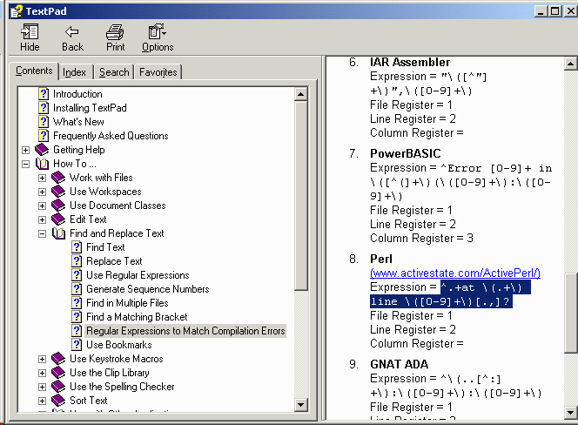Click the Replace Text topic icon
Screen dimensions: 578x425
click(x=77, y=261)
